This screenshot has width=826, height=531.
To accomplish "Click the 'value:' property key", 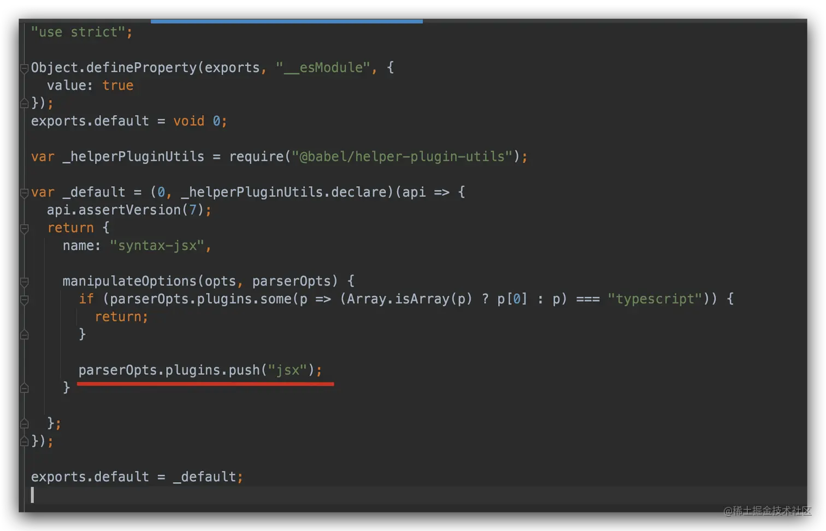I will tap(70, 86).
